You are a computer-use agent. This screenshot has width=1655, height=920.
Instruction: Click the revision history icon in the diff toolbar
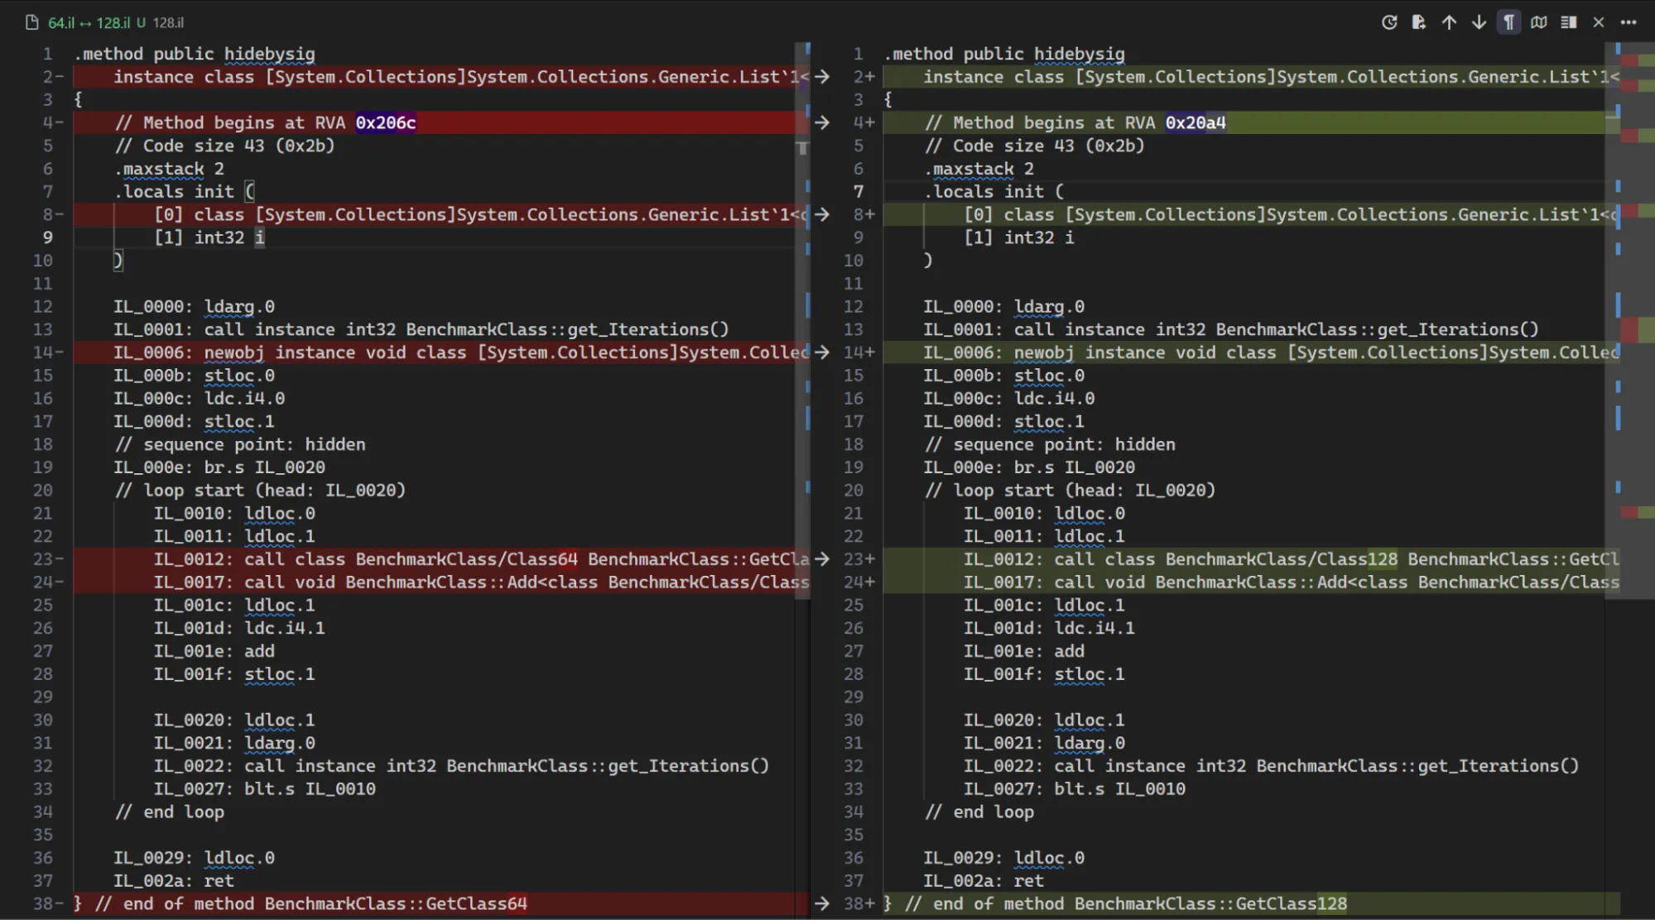pyautogui.click(x=1388, y=22)
